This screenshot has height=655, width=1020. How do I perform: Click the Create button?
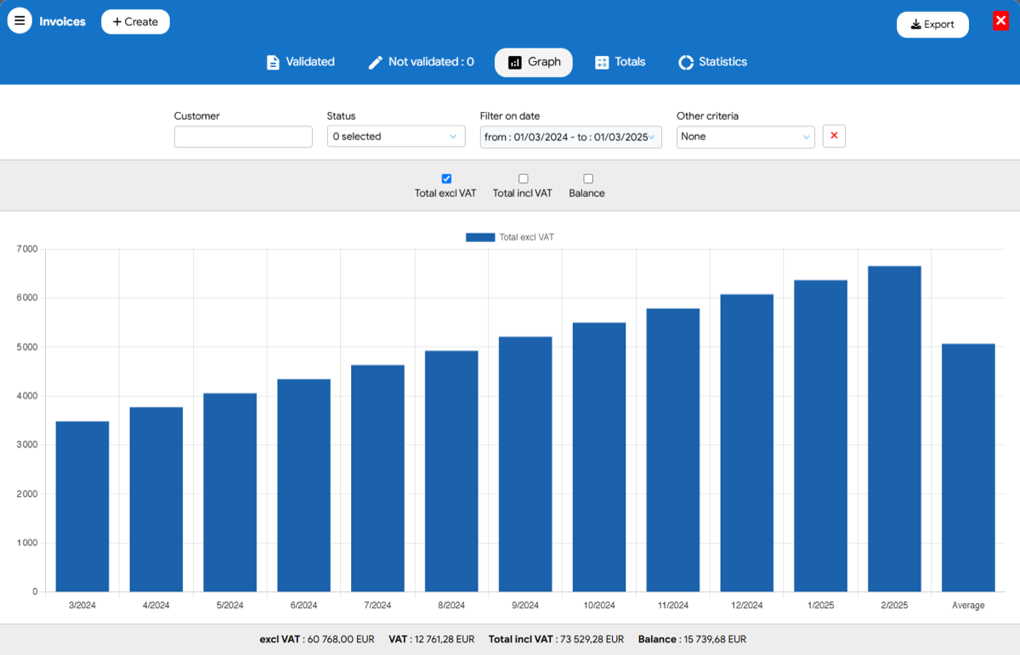(135, 22)
